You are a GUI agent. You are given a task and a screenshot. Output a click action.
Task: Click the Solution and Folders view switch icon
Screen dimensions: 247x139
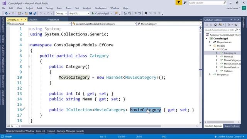click(220, 25)
